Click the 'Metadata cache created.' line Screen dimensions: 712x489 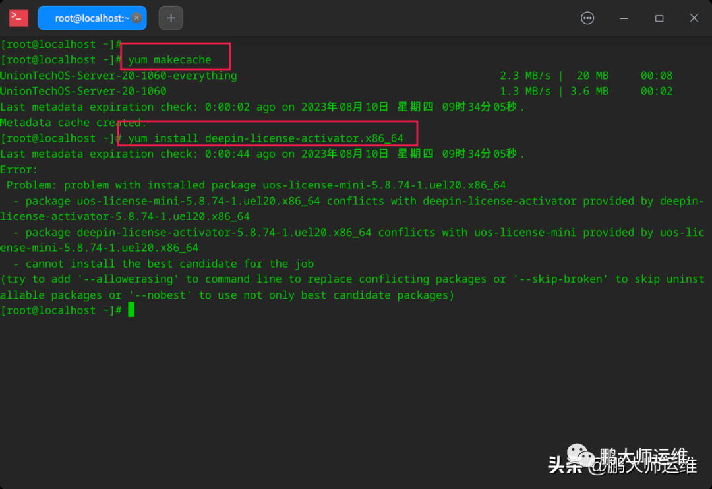click(73, 123)
